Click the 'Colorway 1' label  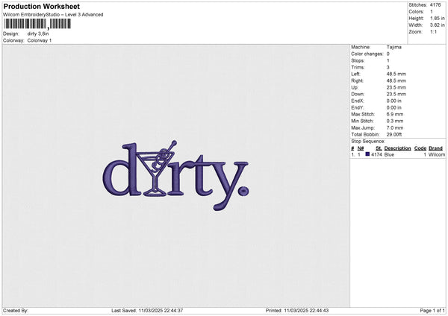pyautogui.click(x=40, y=39)
